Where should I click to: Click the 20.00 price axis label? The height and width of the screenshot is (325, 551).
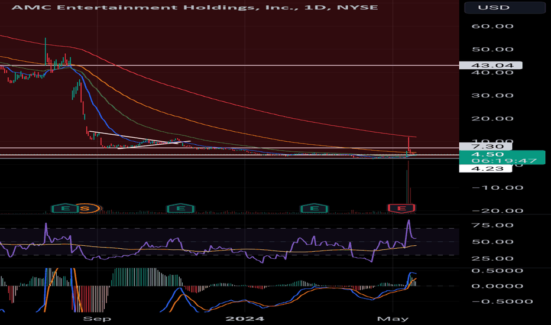[x=492, y=118]
